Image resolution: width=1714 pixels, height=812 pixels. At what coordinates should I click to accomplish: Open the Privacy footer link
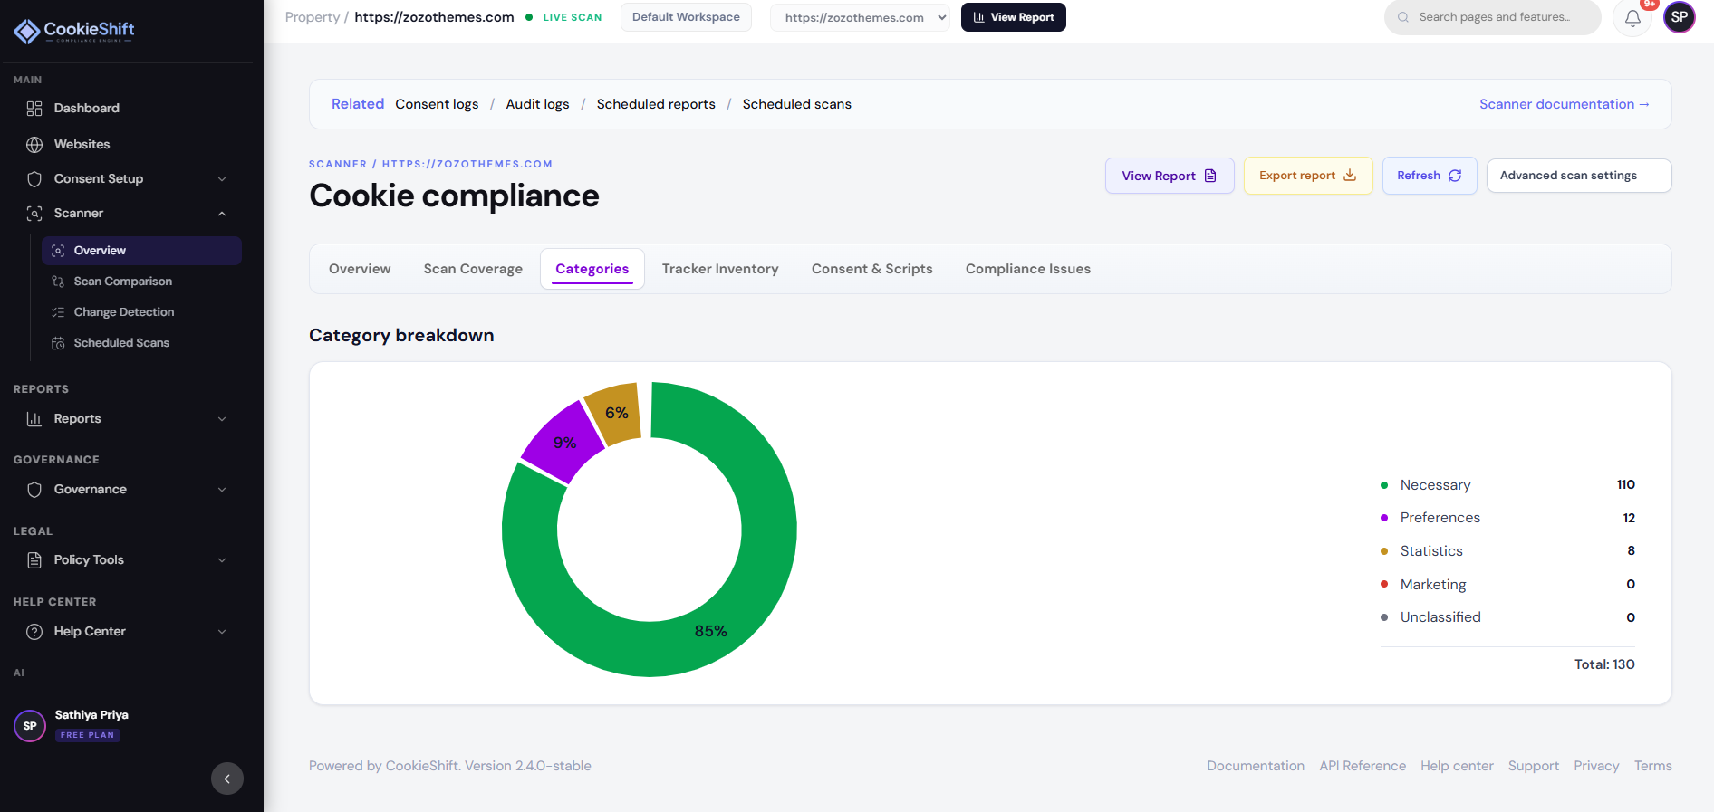point(1596,766)
